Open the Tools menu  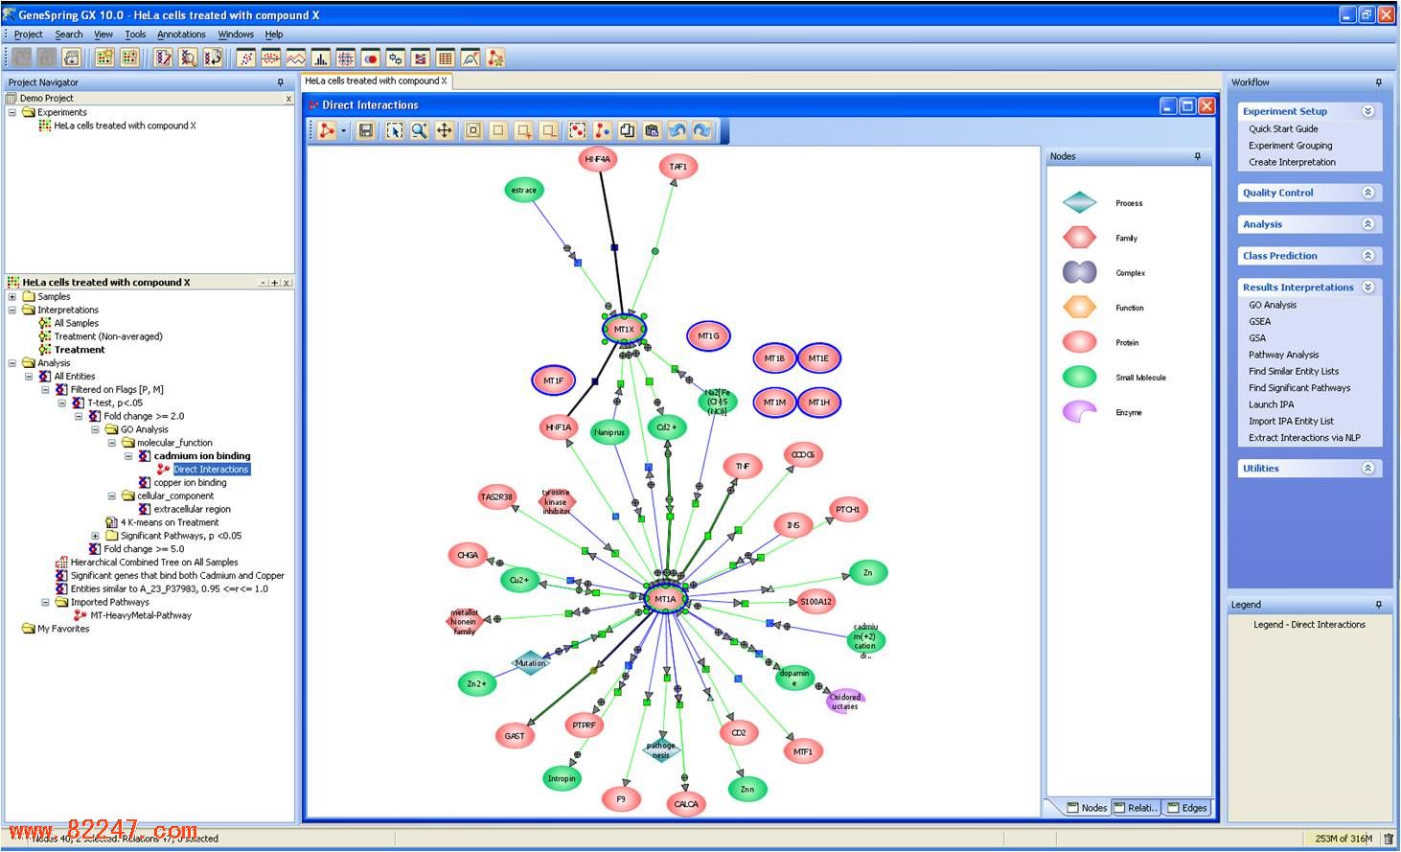pyautogui.click(x=135, y=35)
